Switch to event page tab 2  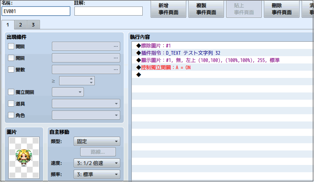coord(20,25)
